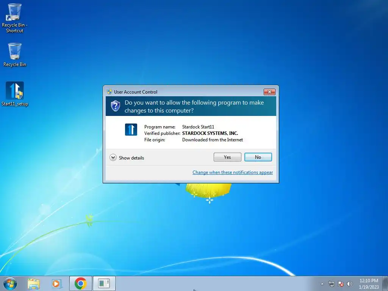
Task: Click the Verified publisher label
Action: point(162,133)
